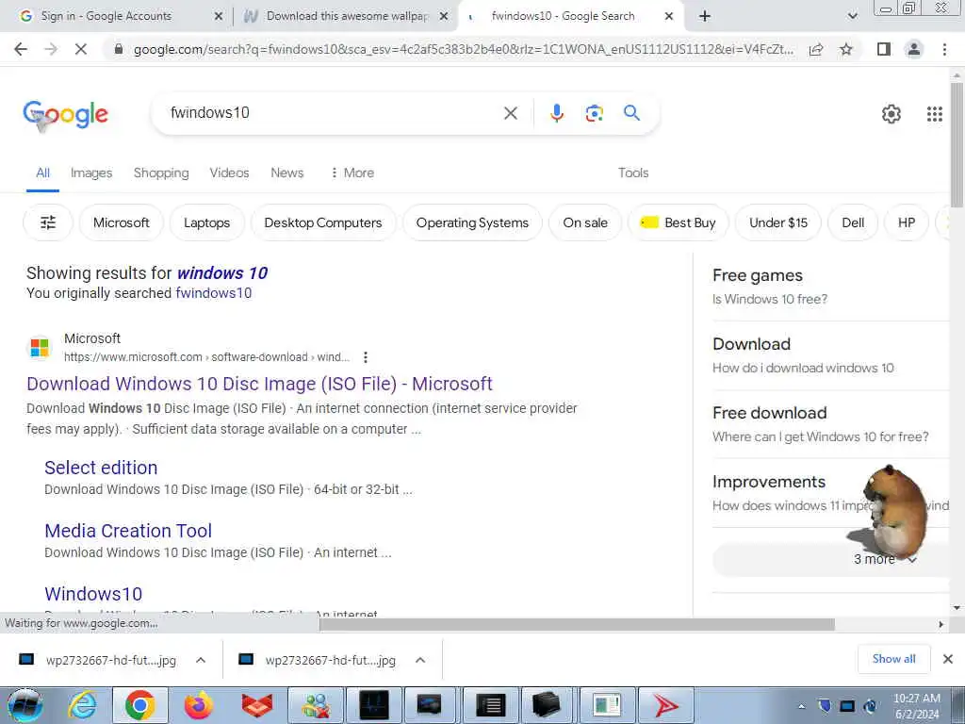Expand Download related question
This screenshot has height=724, width=965.
point(829,355)
